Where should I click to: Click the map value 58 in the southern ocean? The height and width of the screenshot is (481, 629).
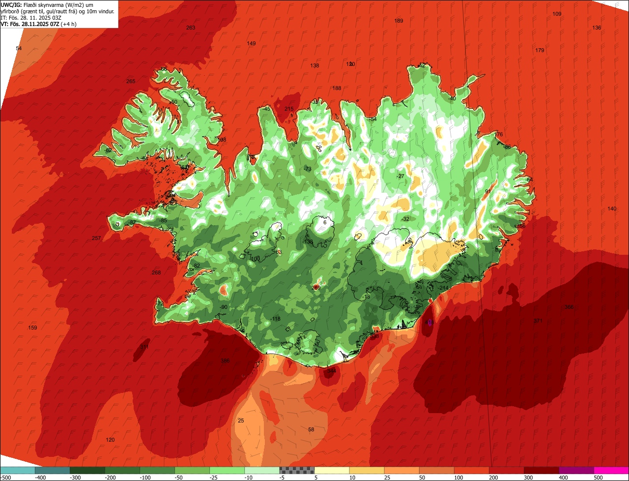pos(311,429)
